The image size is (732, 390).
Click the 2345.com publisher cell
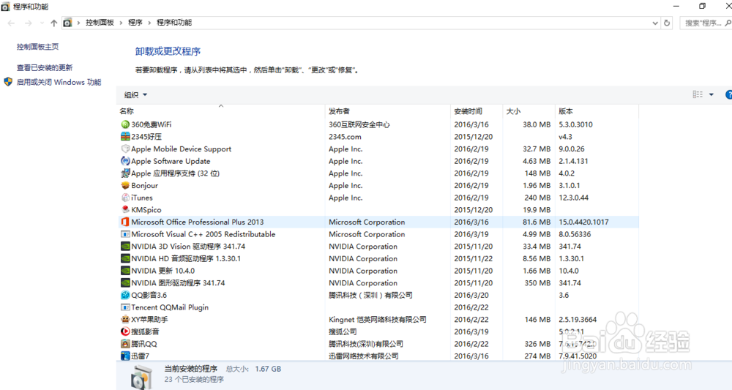pos(345,137)
